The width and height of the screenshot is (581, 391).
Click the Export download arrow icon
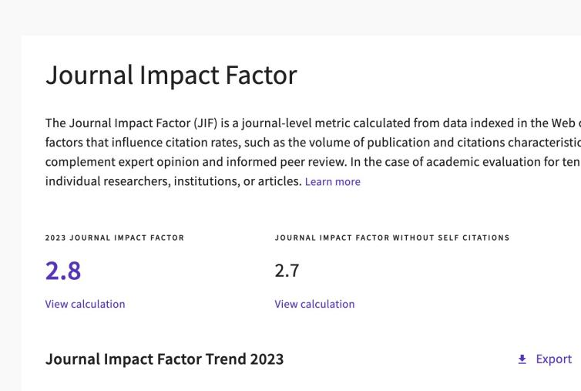pos(522,359)
